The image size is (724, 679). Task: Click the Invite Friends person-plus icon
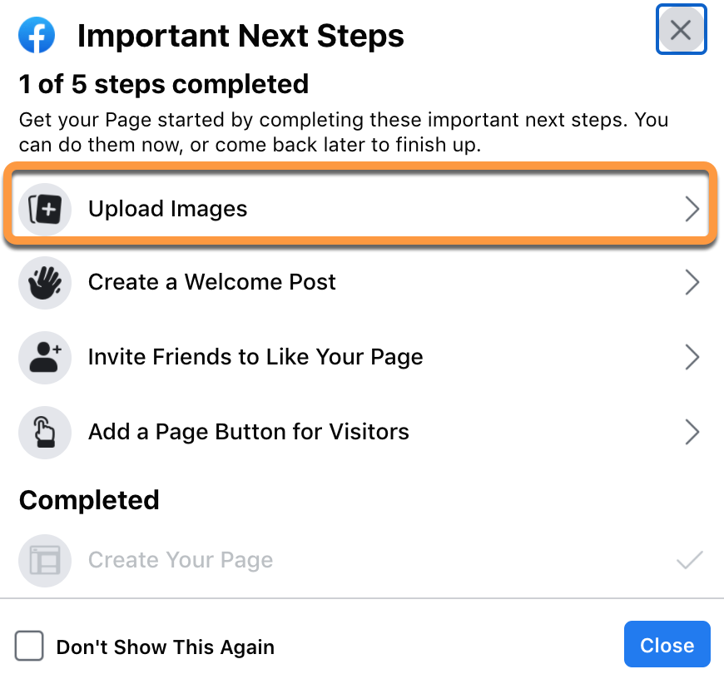[x=45, y=358]
